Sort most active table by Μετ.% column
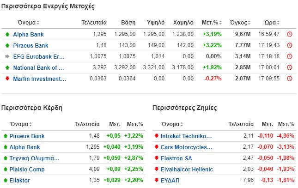This screenshot has height=188, width=298. tap(213, 22)
